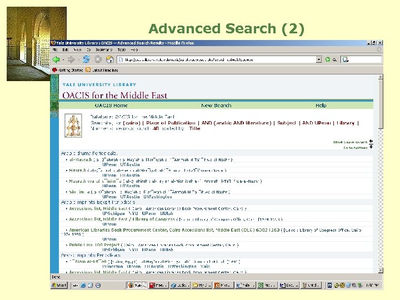Switch to the Firefox Yale taskbar button

coord(137,285)
